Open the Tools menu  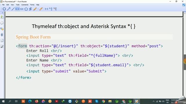(17, 5)
